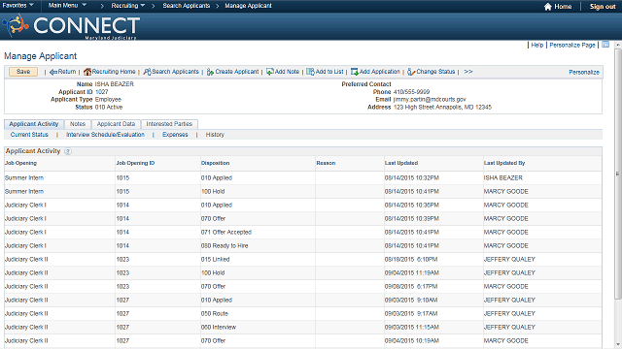Click the Save button

23,72
